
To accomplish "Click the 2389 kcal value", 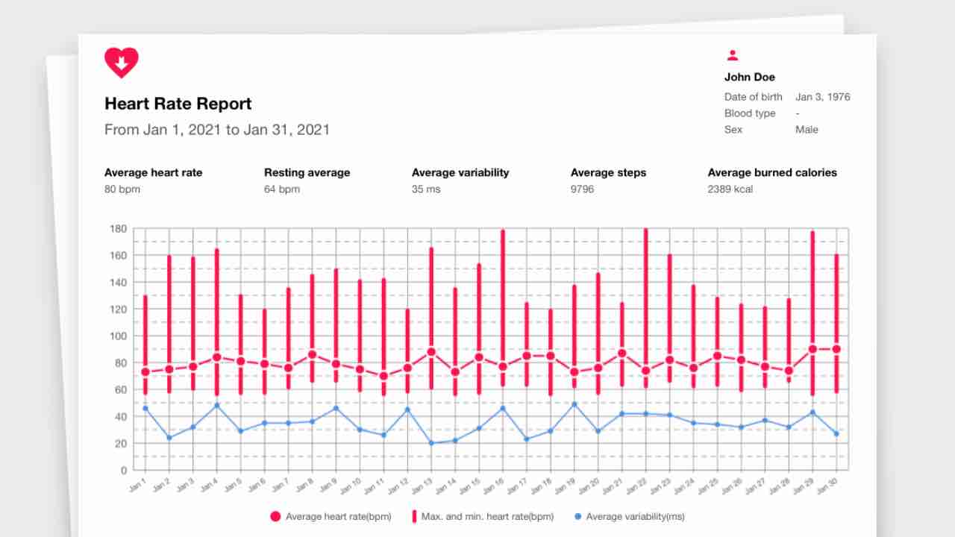I will point(730,189).
